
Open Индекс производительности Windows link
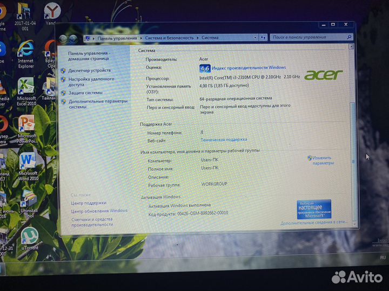click(249, 67)
